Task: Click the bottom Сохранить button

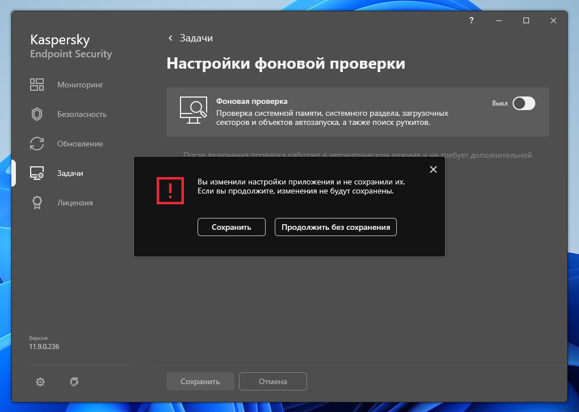Action: (200, 381)
